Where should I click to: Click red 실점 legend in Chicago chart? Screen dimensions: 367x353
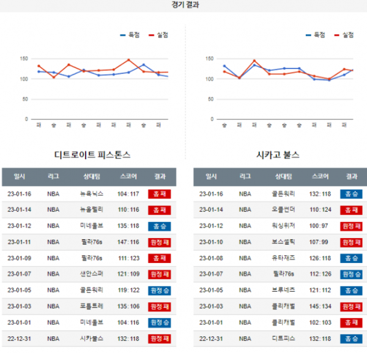click(x=344, y=35)
